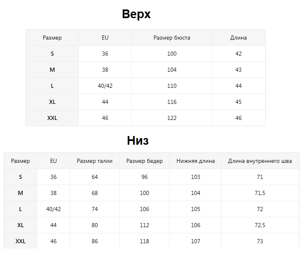Screen dimensions: 302x256
Task: Select inner seam length value 72,5
Action: (x=260, y=225)
